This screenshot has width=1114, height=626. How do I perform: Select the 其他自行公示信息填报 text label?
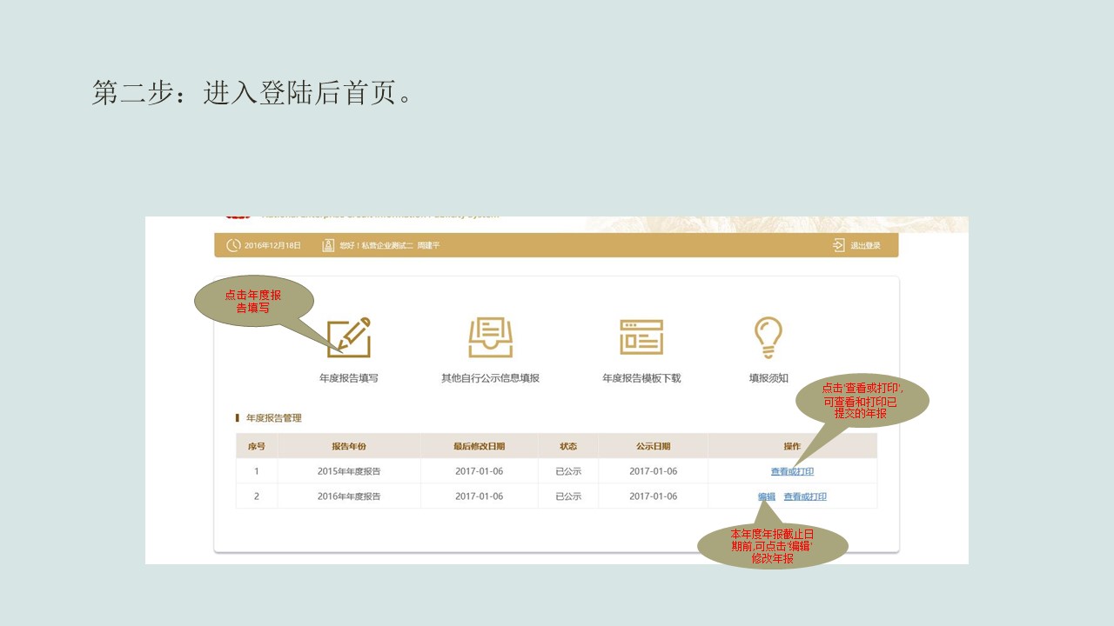490,378
